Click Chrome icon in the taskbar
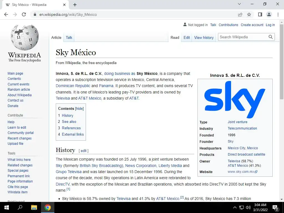The image size is (284, 213). [x=48, y=207]
